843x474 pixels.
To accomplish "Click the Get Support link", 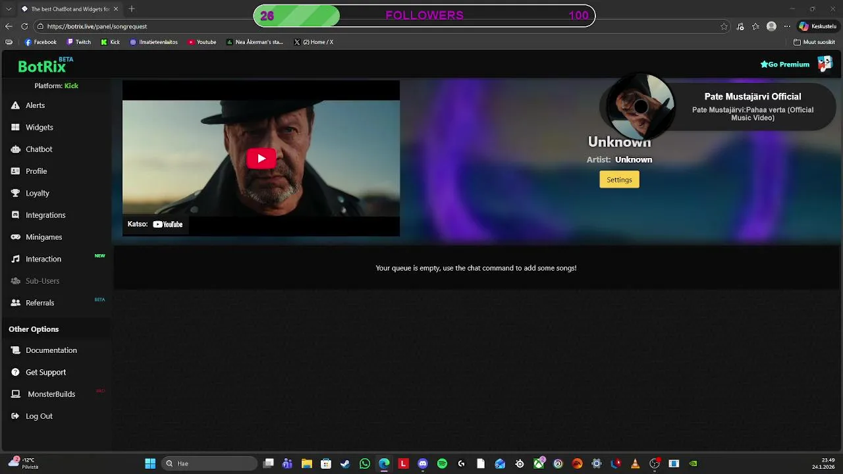I will click(x=38, y=372).
